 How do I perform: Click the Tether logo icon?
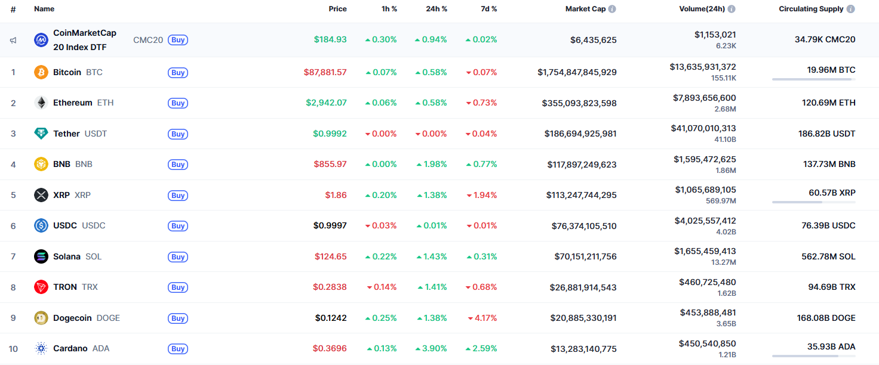click(41, 134)
